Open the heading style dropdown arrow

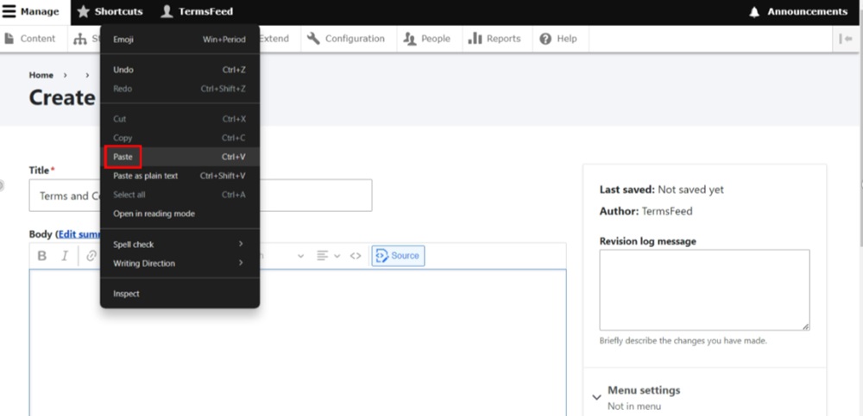point(300,256)
